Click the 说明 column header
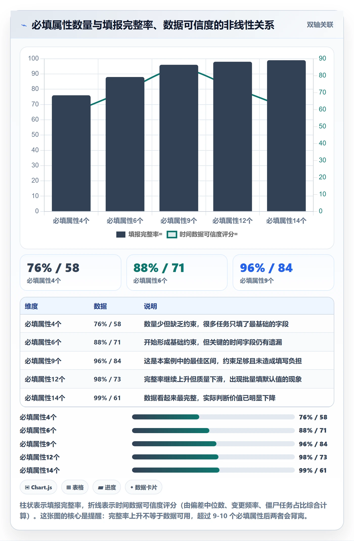The image size is (354, 541). [150, 306]
